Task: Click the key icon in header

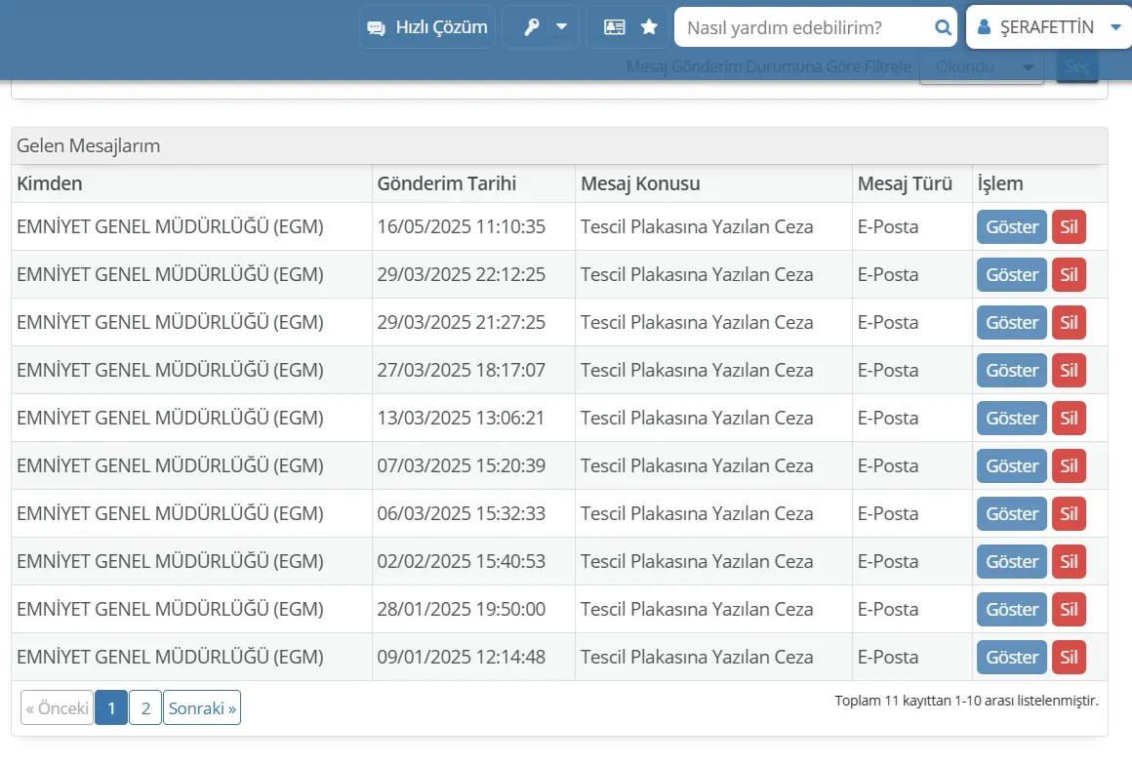Action: click(531, 27)
